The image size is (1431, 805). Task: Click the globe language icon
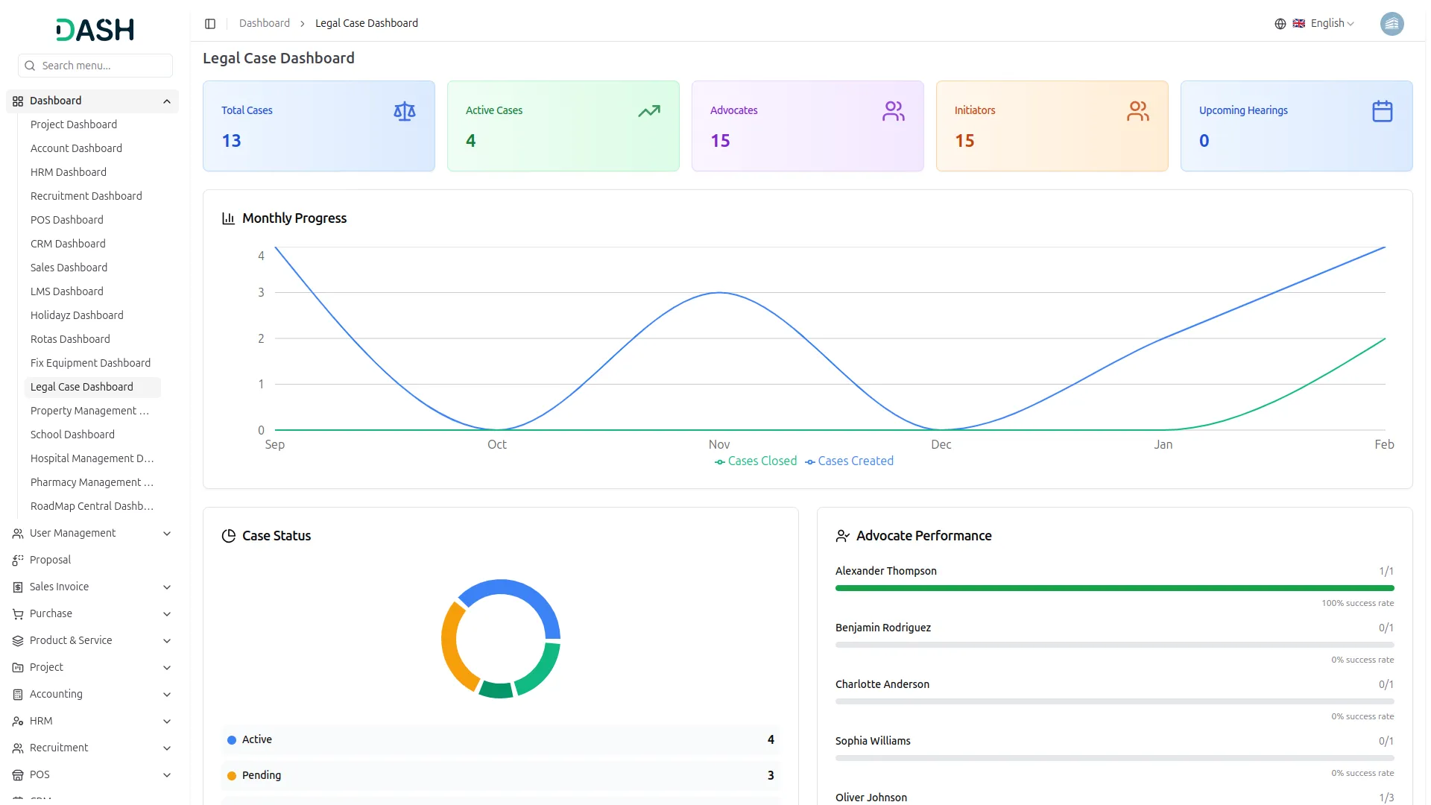click(1280, 24)
